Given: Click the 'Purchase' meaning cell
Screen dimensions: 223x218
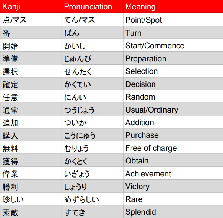Looking at the screenshot, I should [142, 135].
